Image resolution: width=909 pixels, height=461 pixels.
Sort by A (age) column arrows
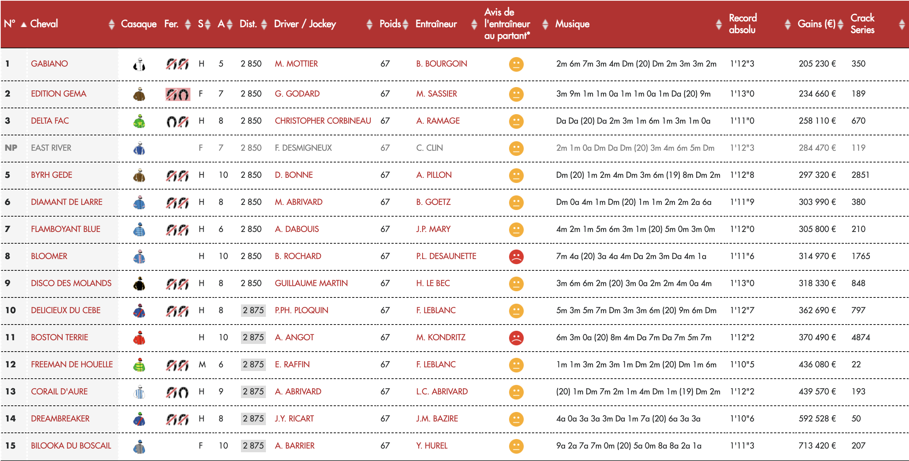pos(230,24)
